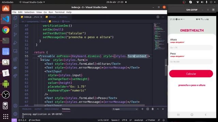Tap Calcular button on phone screen

coord(191,74)
